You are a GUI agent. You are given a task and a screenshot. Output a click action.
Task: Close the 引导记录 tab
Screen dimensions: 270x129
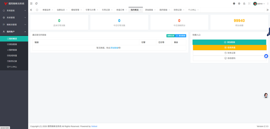click(112, 10)
